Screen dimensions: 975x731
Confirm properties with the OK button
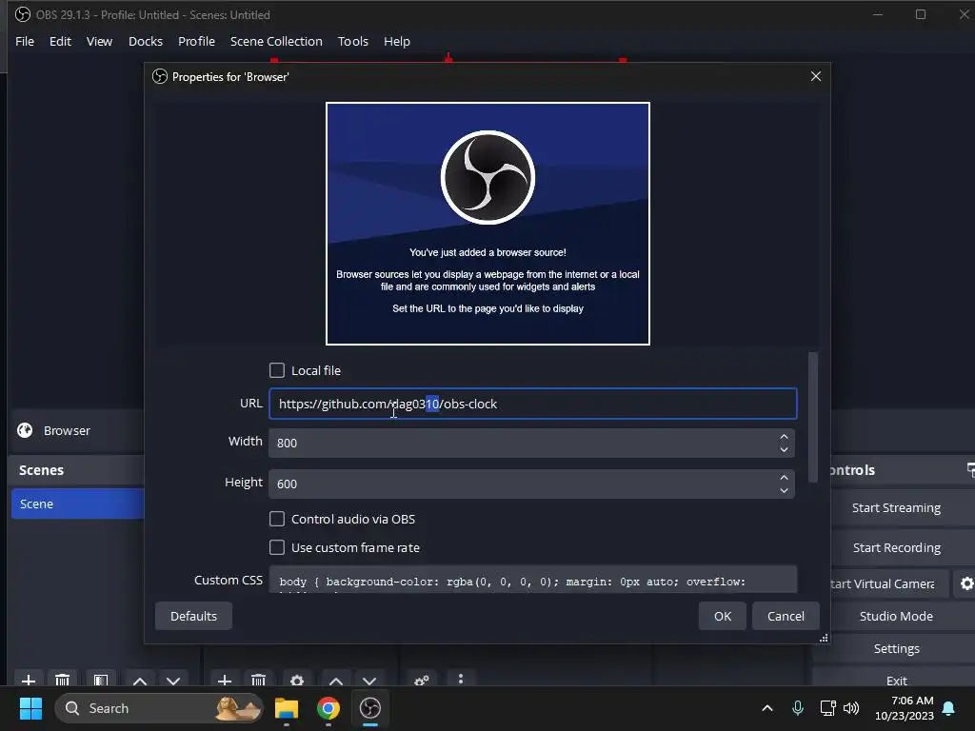[x=723, y=616]
